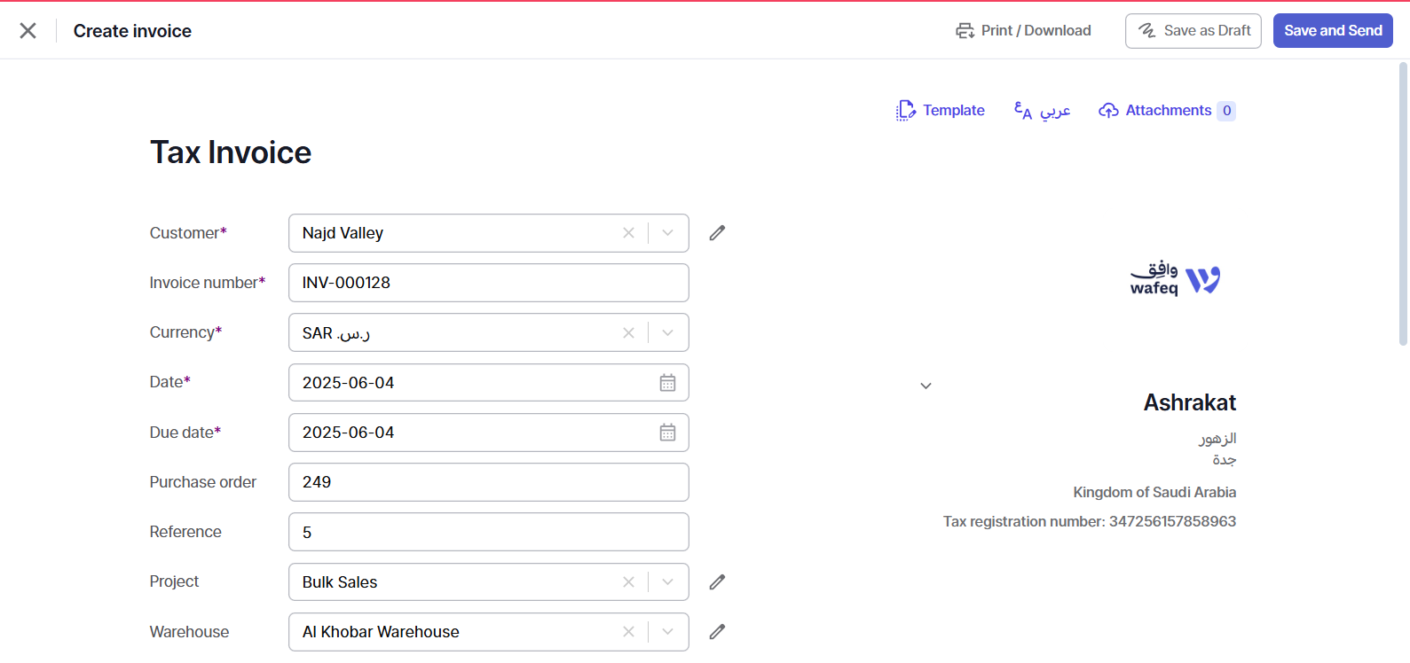Remove the Al Khobar Warehouse selection
This screenshot has height=663, width=1410.
pyautogui.click(x=628, y=632)
